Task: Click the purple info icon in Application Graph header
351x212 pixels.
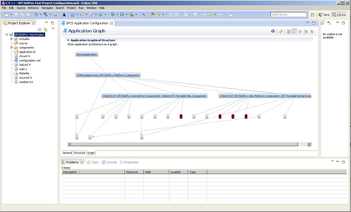Action: tap(273, 31)
